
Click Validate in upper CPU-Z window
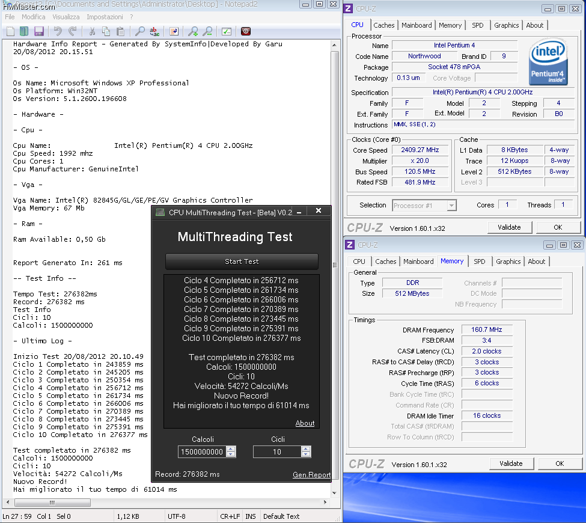coord(509,227)
